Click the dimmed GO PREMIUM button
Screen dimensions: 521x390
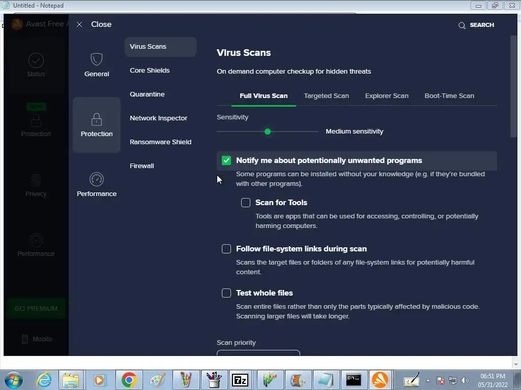click(36, 308)
